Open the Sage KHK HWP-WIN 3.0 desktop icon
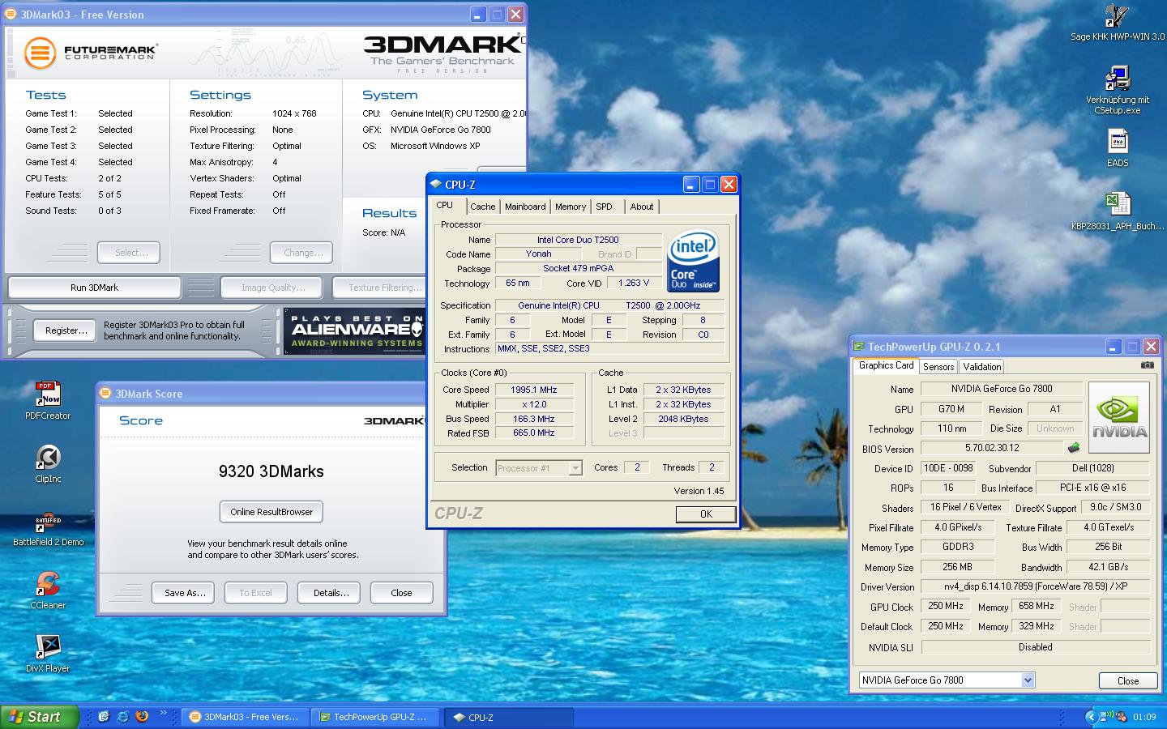Image resolution: width=1167 pixels, height=729 pixels. (x=1118, y=16)
